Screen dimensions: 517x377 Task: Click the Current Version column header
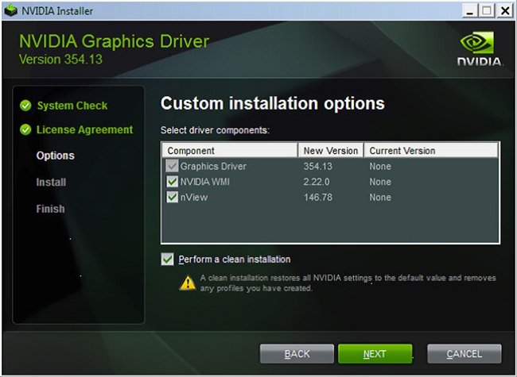point(430,151)
